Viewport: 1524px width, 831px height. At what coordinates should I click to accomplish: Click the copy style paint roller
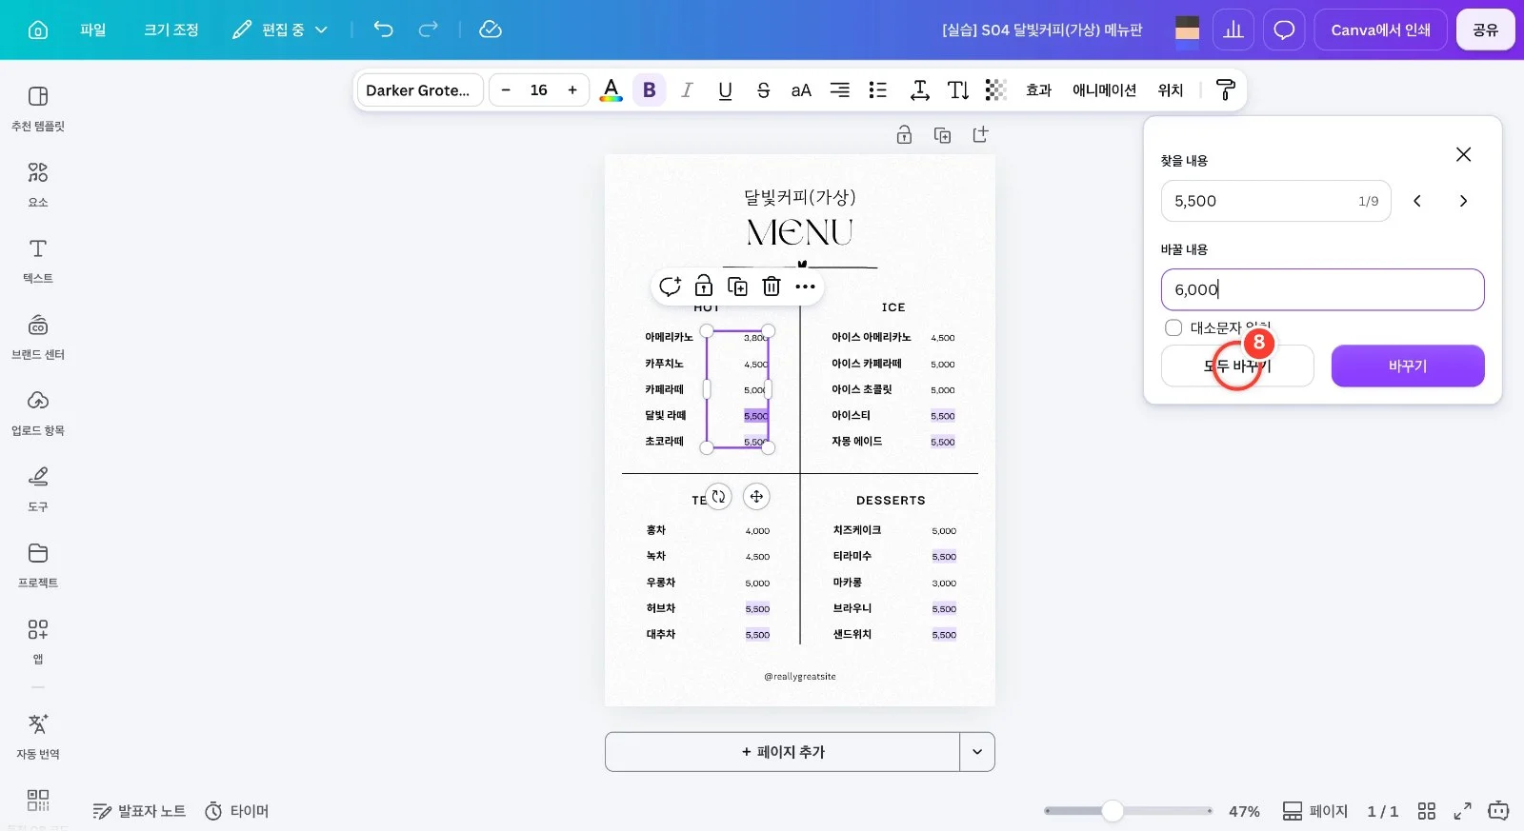(1226, 89)
